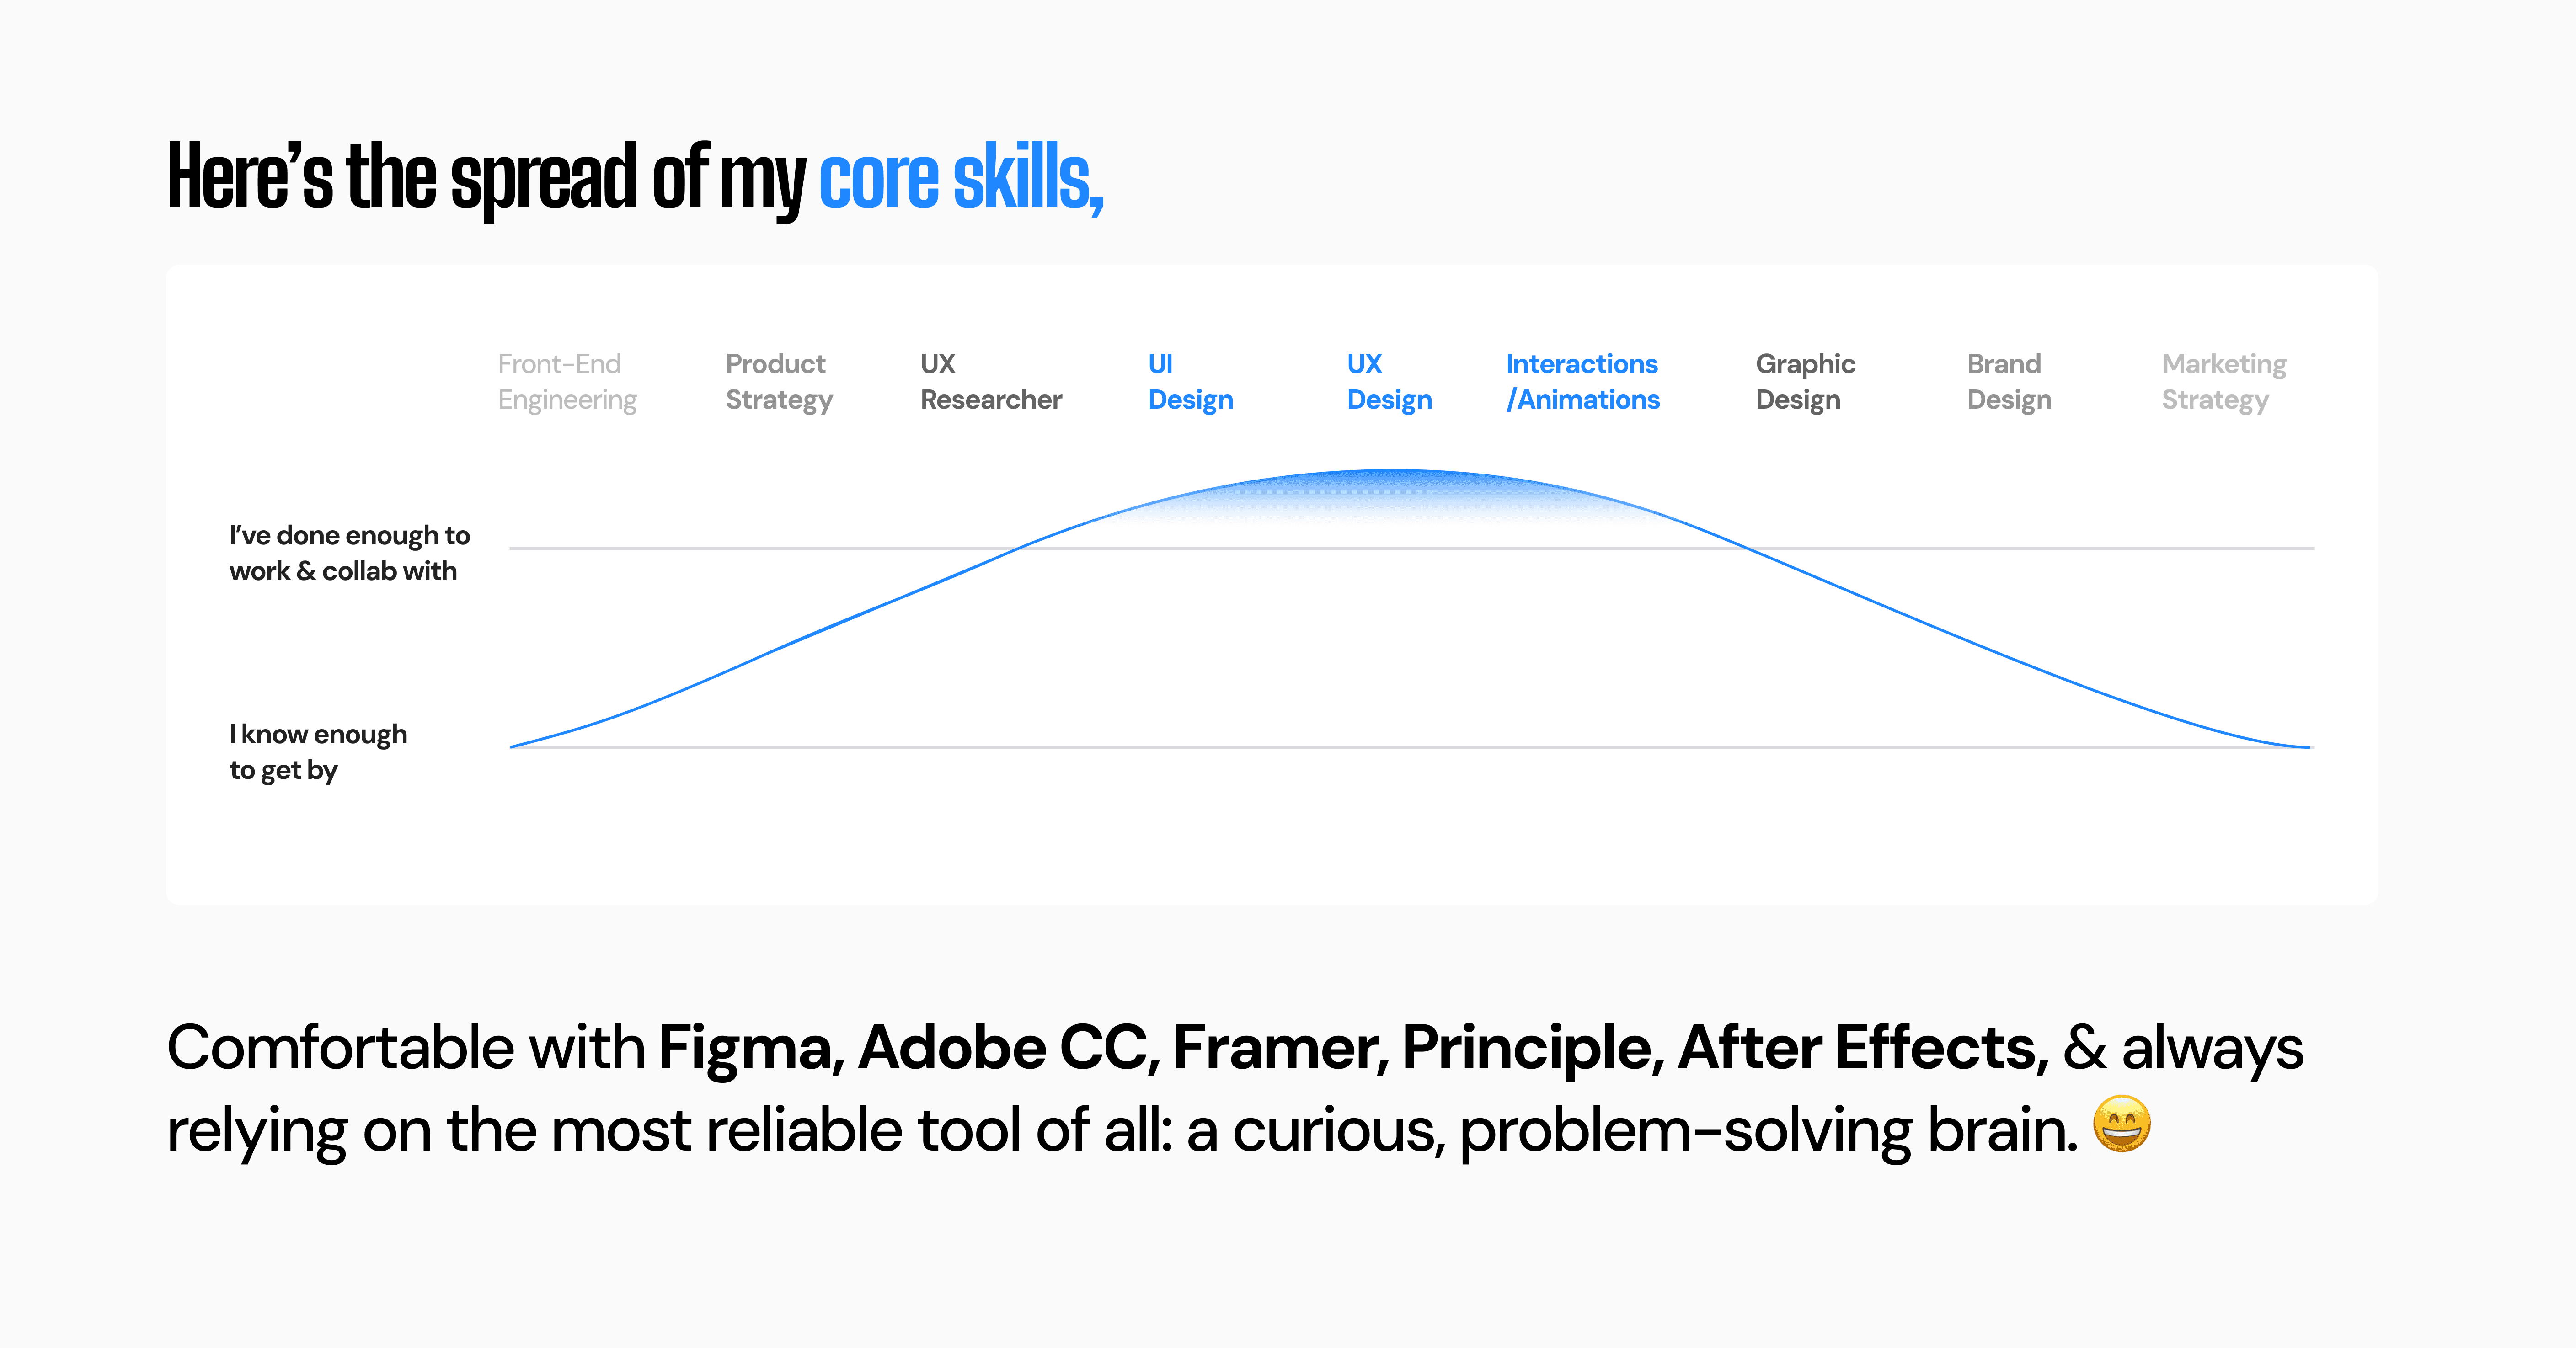Click the Marketing Strategy label
Screen dimensions: 2576x1348
[2224, 382]
